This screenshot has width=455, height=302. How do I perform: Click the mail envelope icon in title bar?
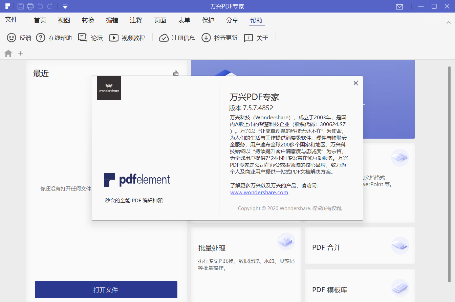[x=399, y=7]
